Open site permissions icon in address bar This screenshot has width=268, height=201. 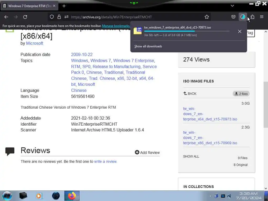pyautogui.click(x=66, y=17)
